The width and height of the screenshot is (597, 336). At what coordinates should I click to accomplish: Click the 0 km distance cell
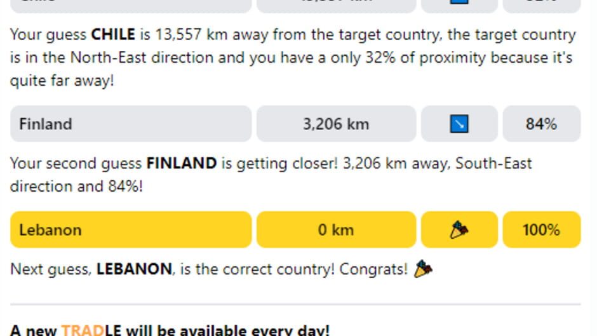coord(336,229)
